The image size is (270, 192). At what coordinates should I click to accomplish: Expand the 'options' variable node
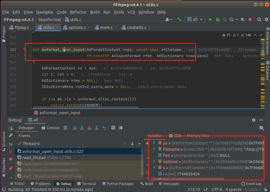(x=154, y=162)
